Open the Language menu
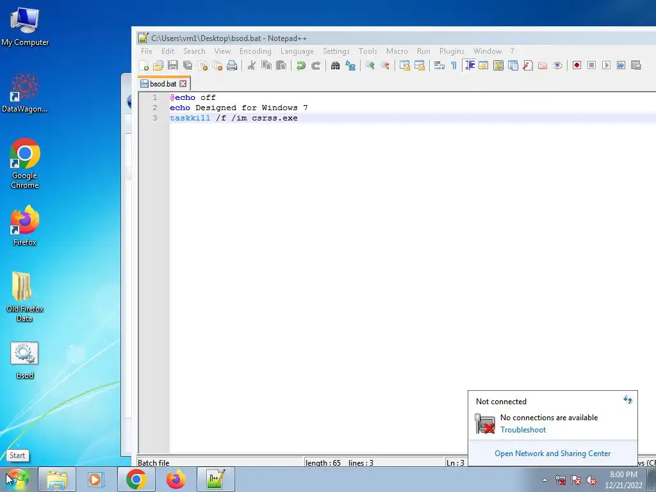Screen dimensions: 656x492 click(297, 51)
